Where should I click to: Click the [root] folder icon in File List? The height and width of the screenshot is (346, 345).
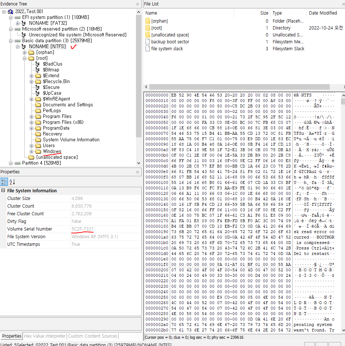(x=148, y=28)
